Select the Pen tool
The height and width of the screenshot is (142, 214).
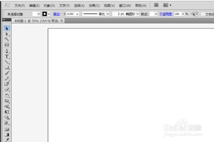7,51
